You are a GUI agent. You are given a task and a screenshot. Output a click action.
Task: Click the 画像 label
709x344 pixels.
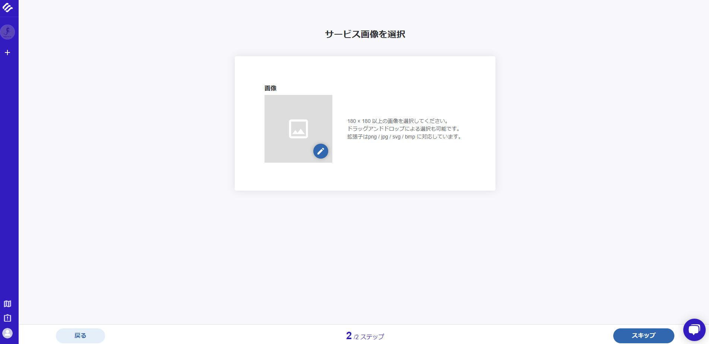click(270, 88)
